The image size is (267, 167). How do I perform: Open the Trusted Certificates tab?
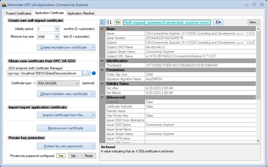pyautogui.click(x=18, y=13)
